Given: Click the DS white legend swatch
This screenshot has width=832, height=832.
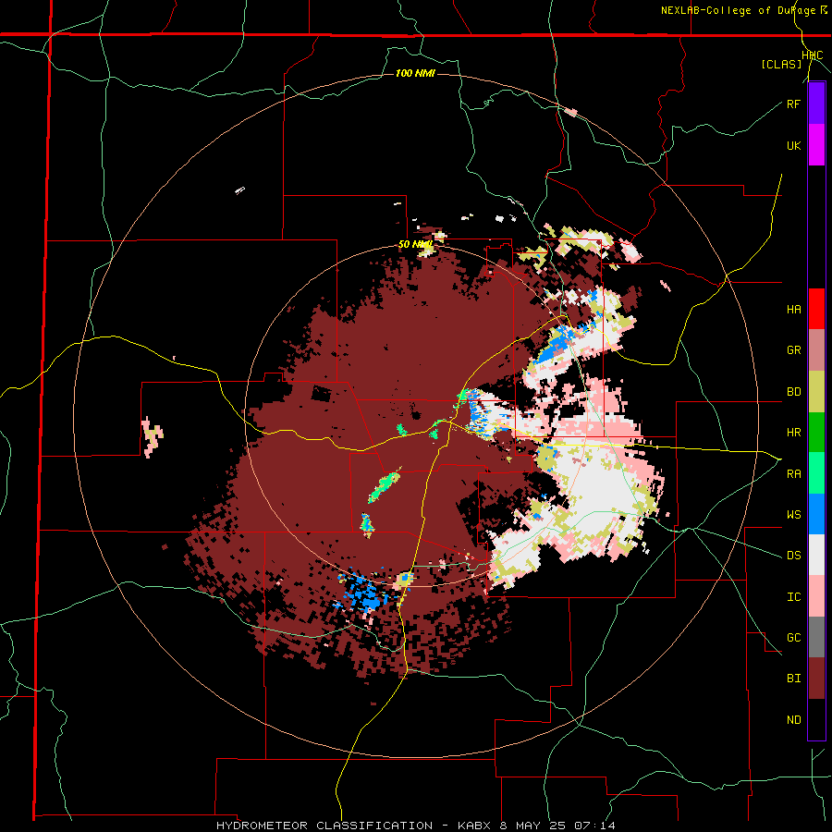Looking at the screenshot, I should (x=816, y=555).
